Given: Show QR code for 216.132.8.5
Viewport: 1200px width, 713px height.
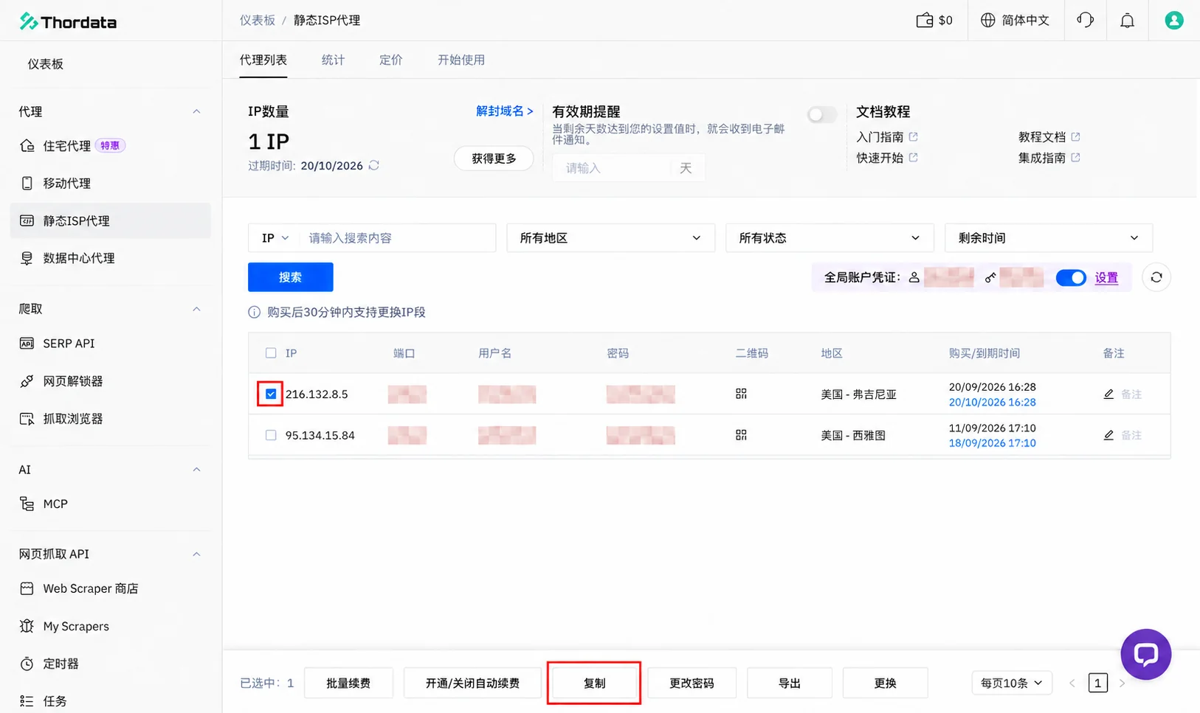Looking at the screenshot, I should [741, 394].
